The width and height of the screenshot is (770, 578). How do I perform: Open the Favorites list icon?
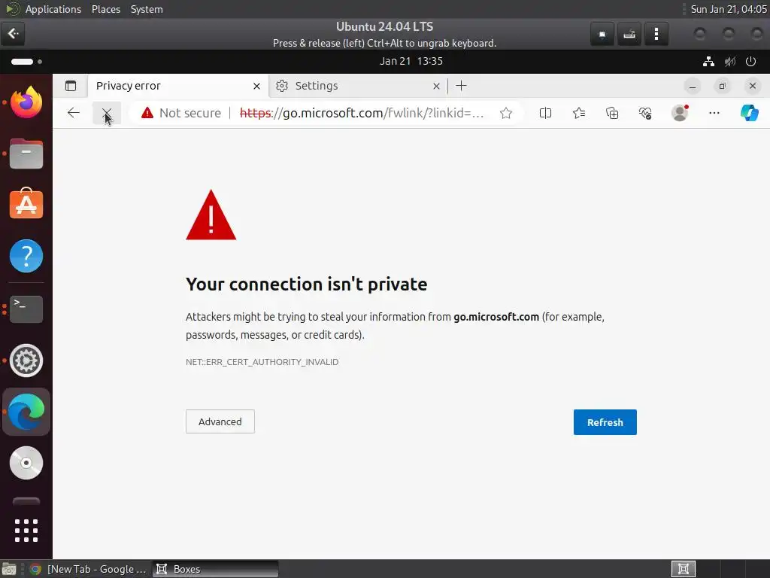(579, 113)
